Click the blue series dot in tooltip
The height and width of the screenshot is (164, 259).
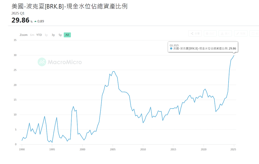click(x=171, y=49)
